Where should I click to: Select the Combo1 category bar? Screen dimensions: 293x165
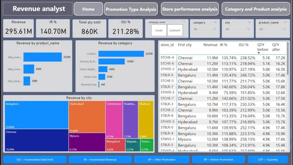click(121, 54)
